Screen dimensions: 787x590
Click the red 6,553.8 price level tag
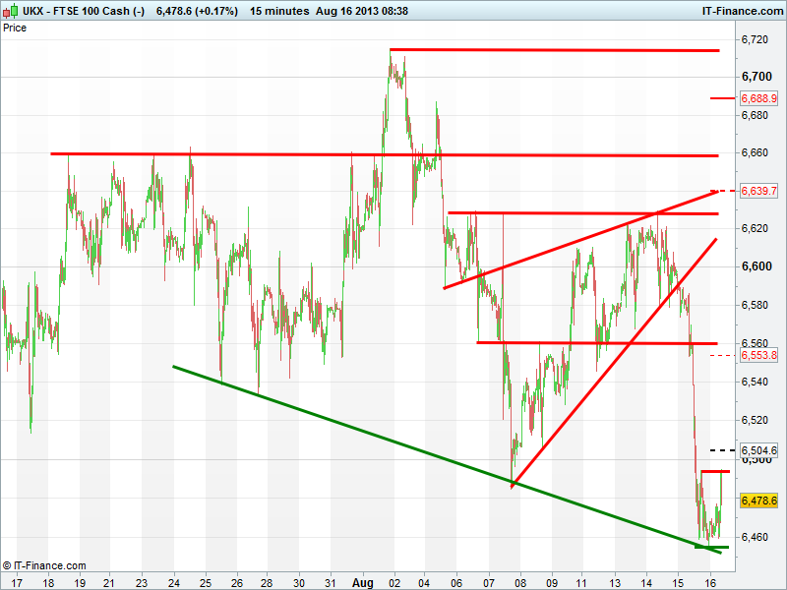[758, 355]
